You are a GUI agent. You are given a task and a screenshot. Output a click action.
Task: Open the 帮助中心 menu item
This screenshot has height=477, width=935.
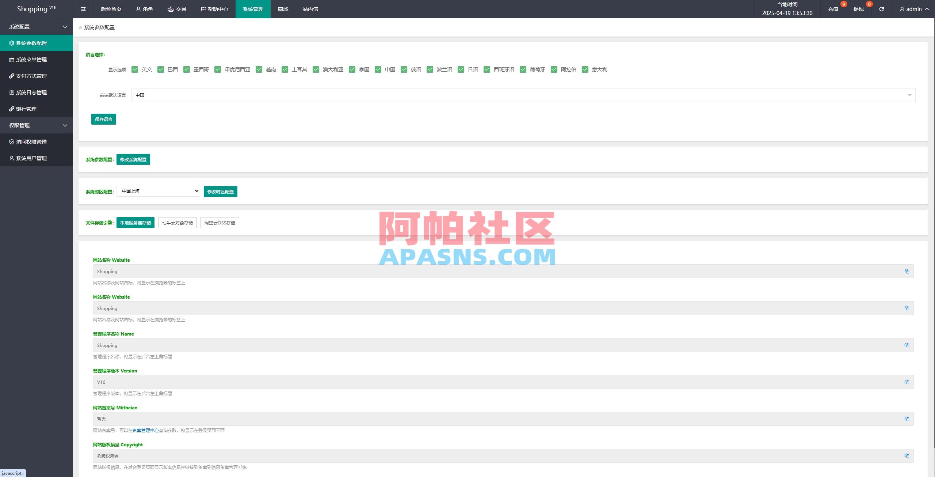point(215,9)
